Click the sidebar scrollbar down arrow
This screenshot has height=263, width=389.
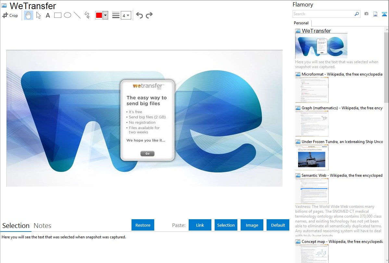(x=387, y=260)
